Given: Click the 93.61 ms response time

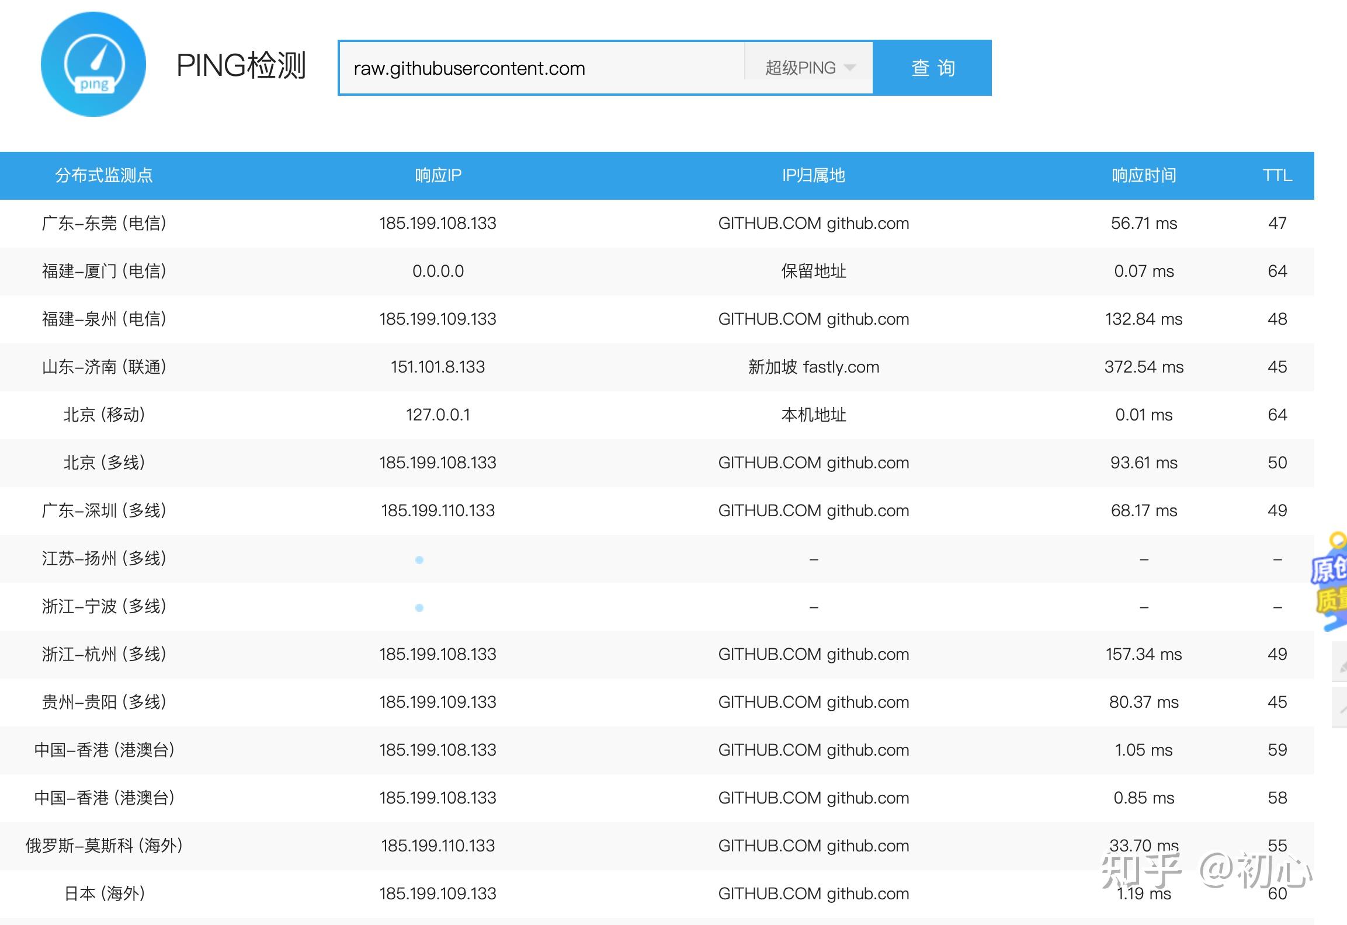Looking at the screenshot, I should pyautogui.click(x=1144, y=463).
